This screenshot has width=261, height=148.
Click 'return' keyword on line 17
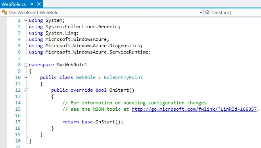coord(71,122)
